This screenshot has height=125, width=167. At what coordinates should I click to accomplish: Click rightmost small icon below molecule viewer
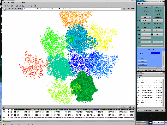(134, 107)
